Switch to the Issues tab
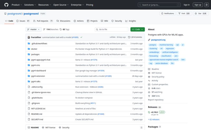211x130 pixels. point(23,21)
